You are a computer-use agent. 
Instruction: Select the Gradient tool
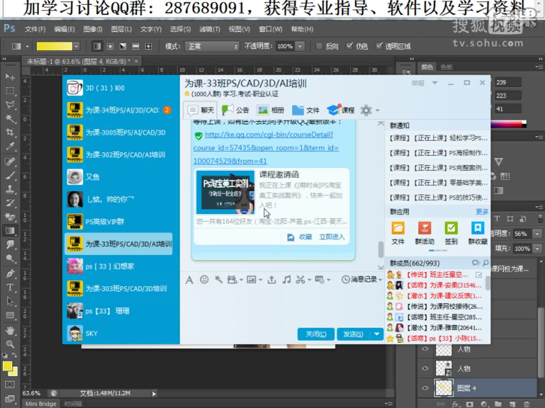pos(10,231)
